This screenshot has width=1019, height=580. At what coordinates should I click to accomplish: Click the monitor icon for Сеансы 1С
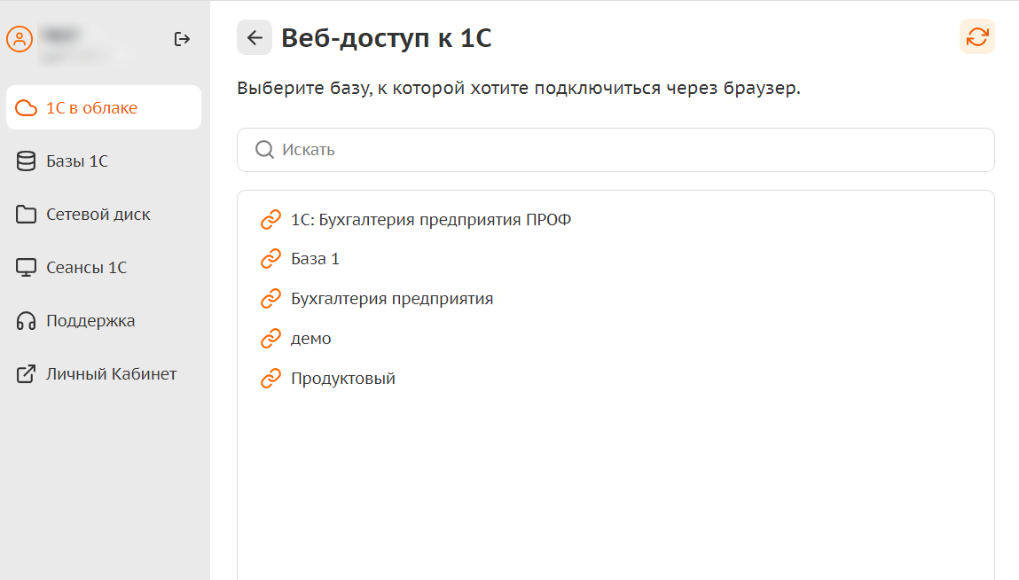27,268
